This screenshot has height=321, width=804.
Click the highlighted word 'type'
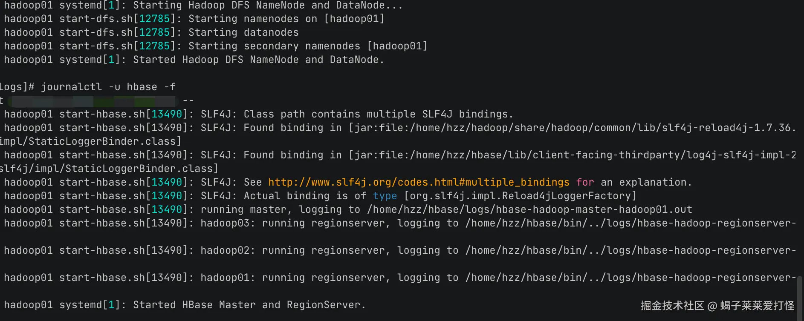click(x=385, y=196)
